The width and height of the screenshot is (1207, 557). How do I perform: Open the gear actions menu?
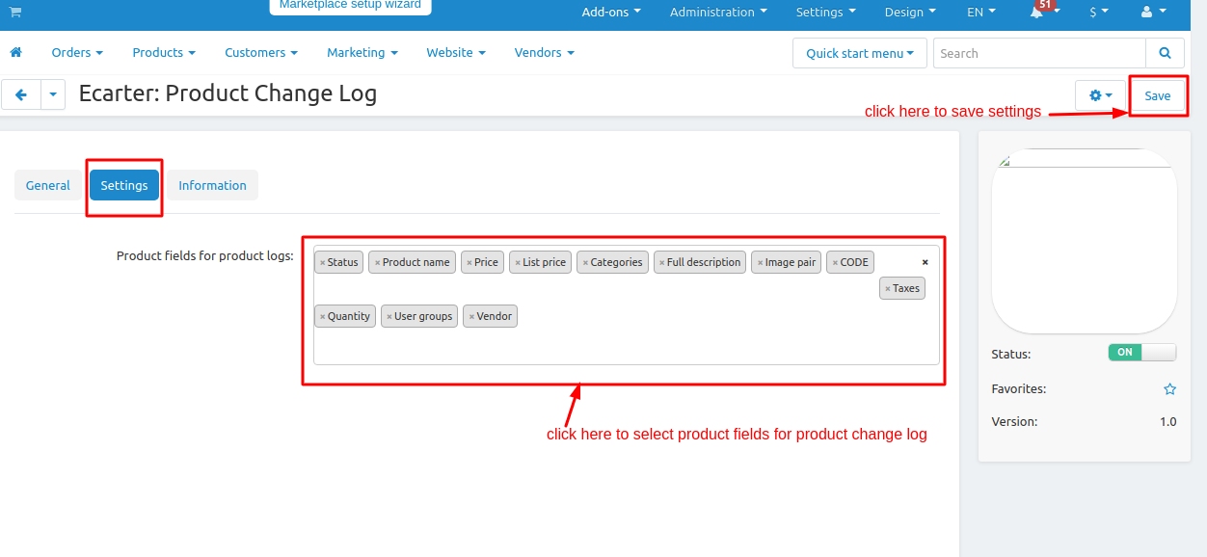point(1100,95)
